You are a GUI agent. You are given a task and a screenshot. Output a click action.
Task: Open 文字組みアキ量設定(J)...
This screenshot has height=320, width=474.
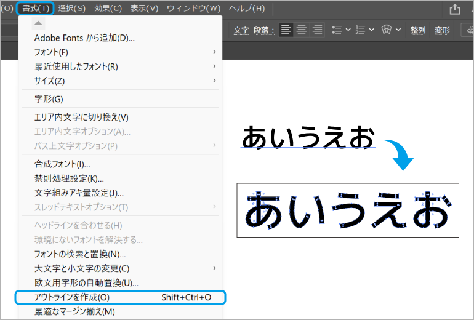click(120, 193)
